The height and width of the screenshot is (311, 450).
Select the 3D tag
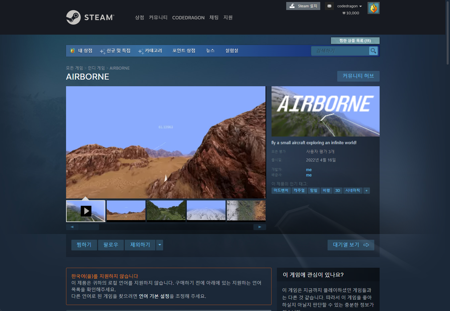point(338,190)
